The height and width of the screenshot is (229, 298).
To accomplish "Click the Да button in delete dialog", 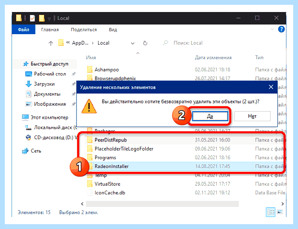I will 210,116.
